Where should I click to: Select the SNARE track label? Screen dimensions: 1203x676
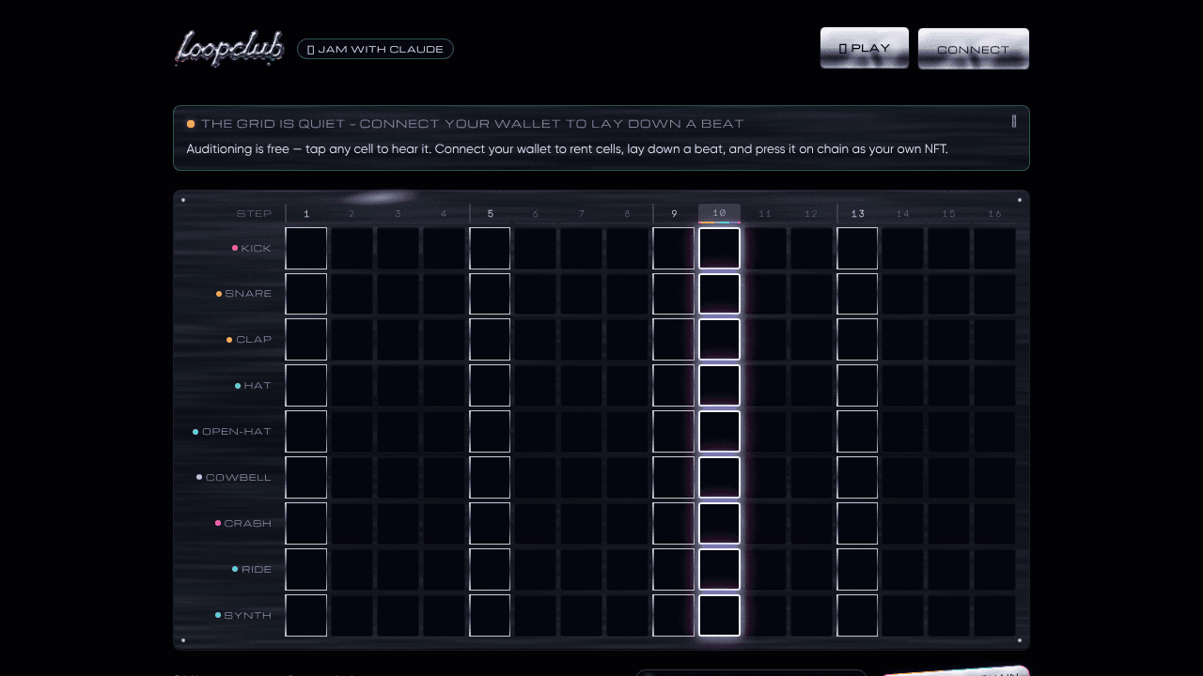(x=243, y=294)
